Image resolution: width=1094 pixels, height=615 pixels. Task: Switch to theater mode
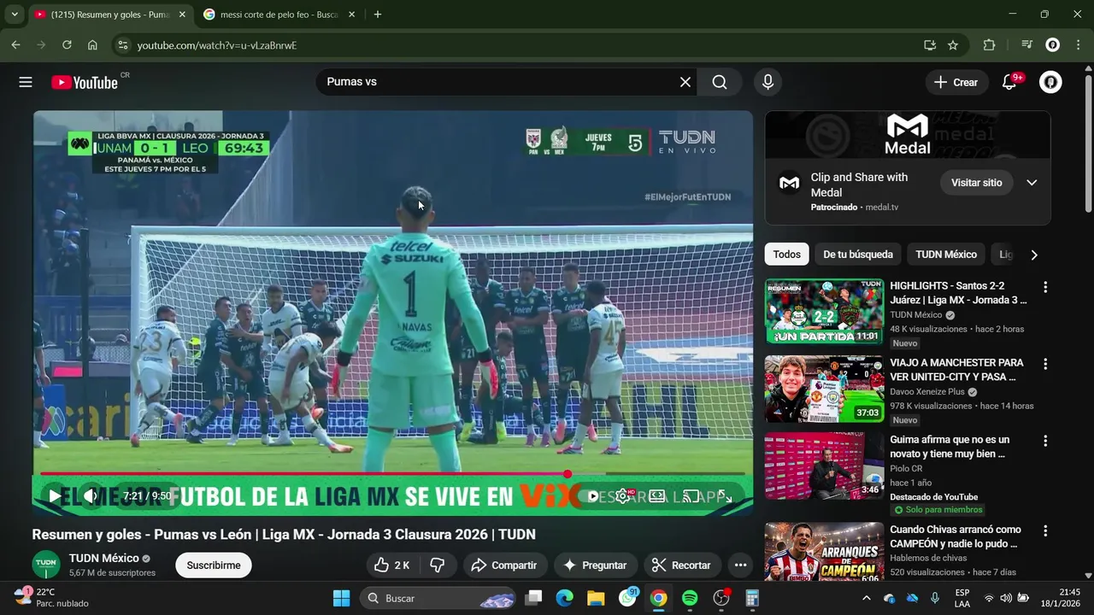click(x=656, y=495)
